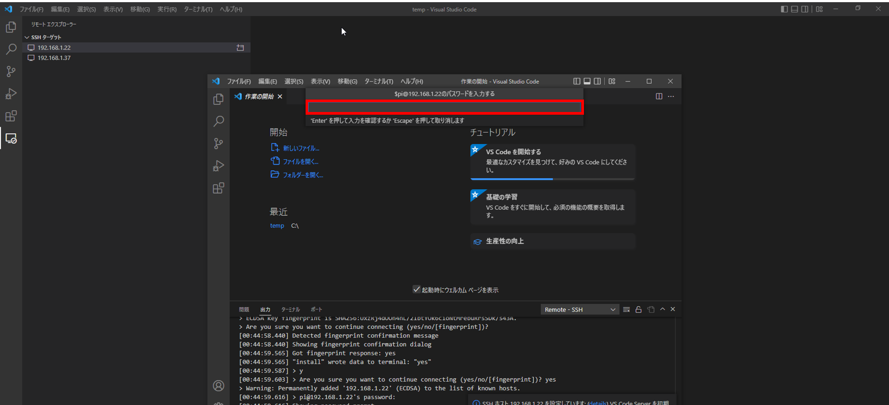Select host 192.168.1.22 in SSH targets
The image size is (889, 405).
tap(136, 48)
